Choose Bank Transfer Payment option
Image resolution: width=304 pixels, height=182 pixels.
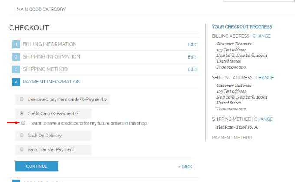tap(22, 149)
